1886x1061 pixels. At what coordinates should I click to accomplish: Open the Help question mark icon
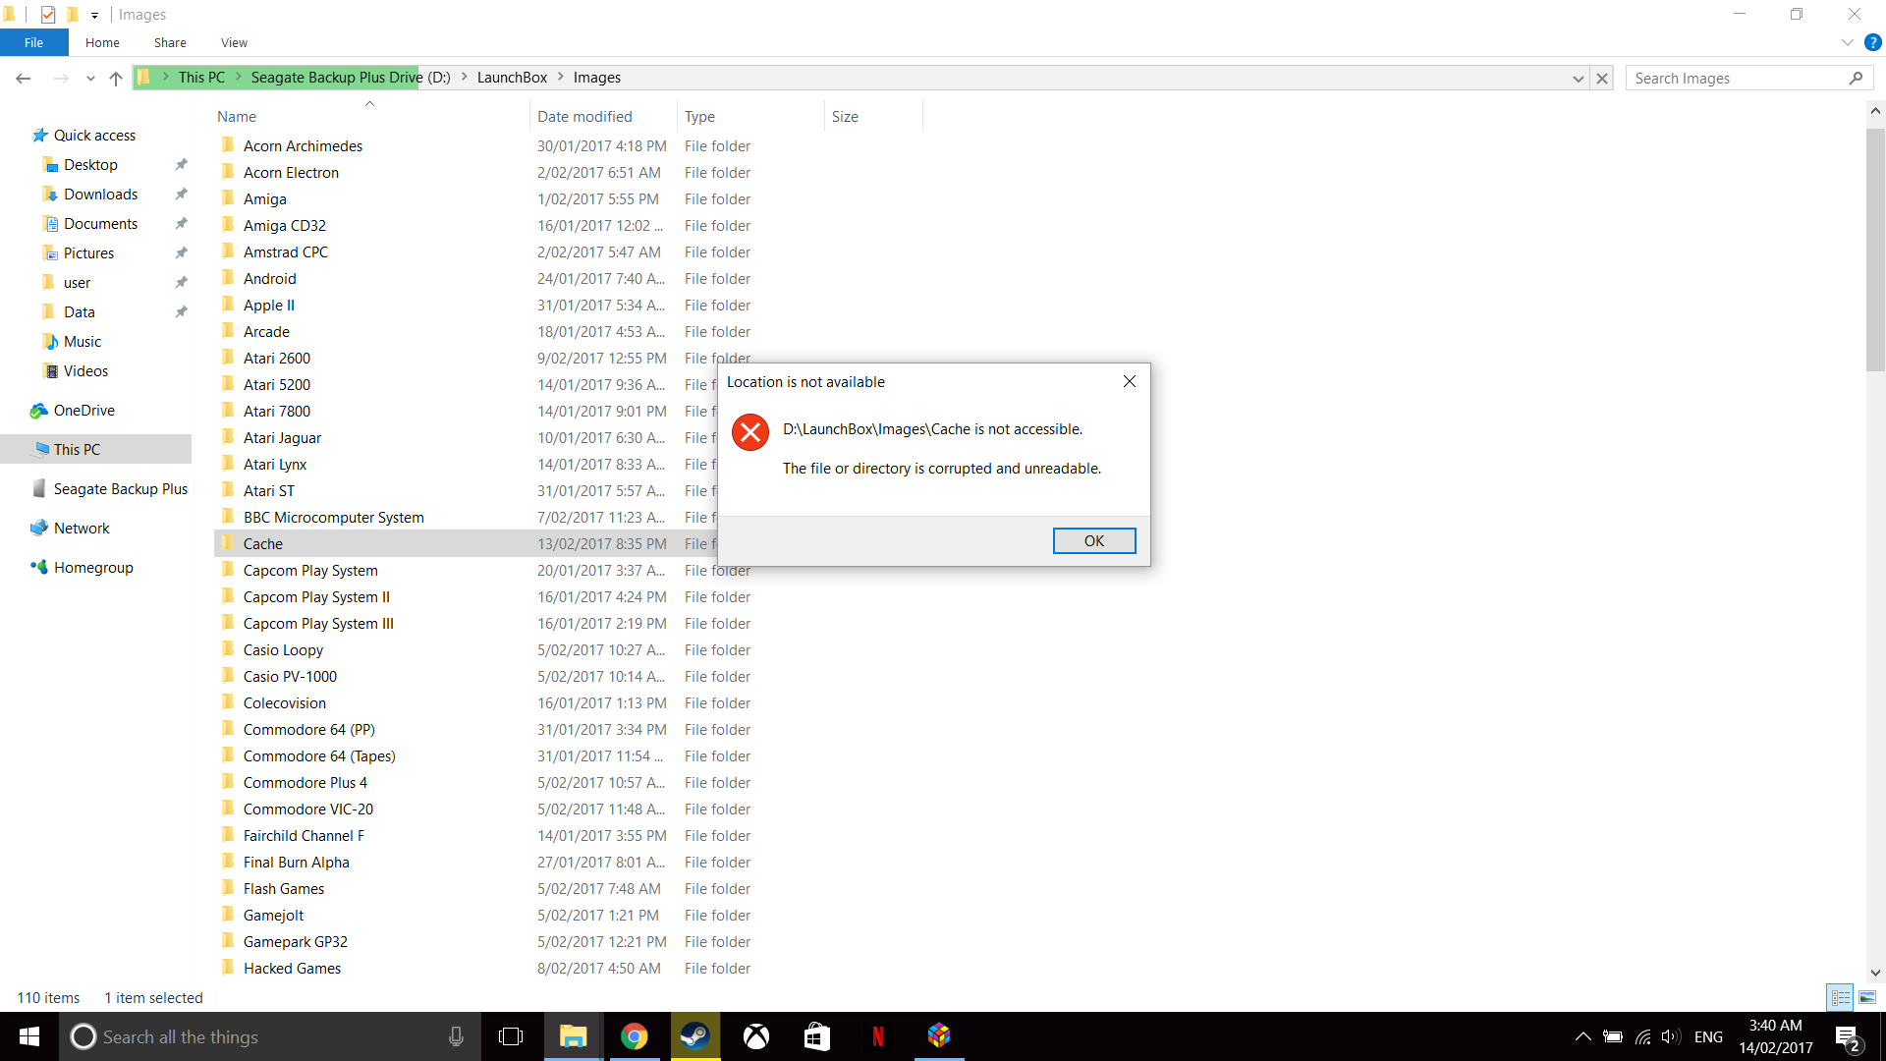pyautogui.click(x=1873, y=42)
